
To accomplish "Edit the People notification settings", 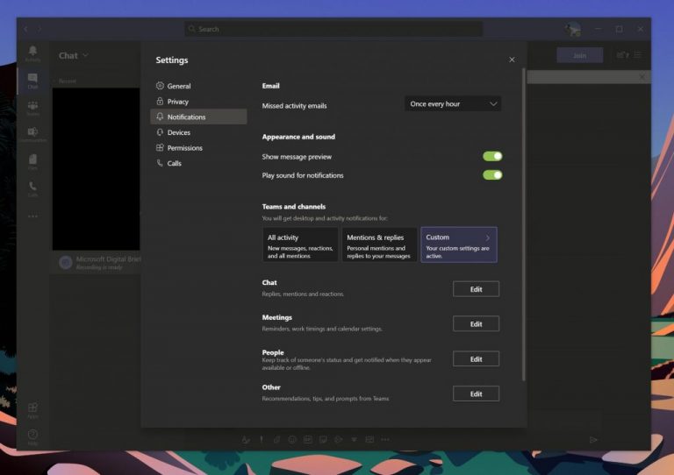I will [476, 359].
